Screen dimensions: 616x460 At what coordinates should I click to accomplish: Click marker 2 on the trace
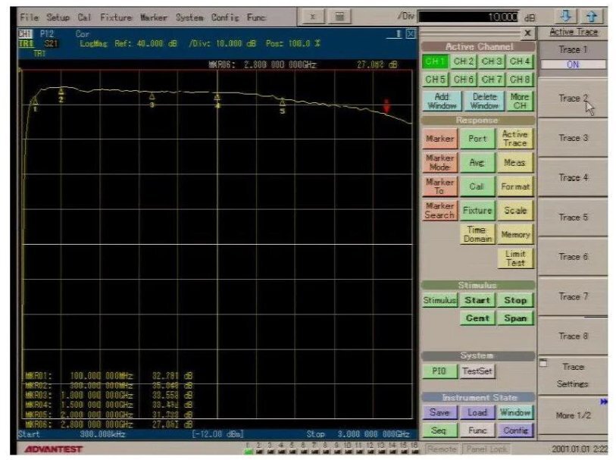pos(61,92)
